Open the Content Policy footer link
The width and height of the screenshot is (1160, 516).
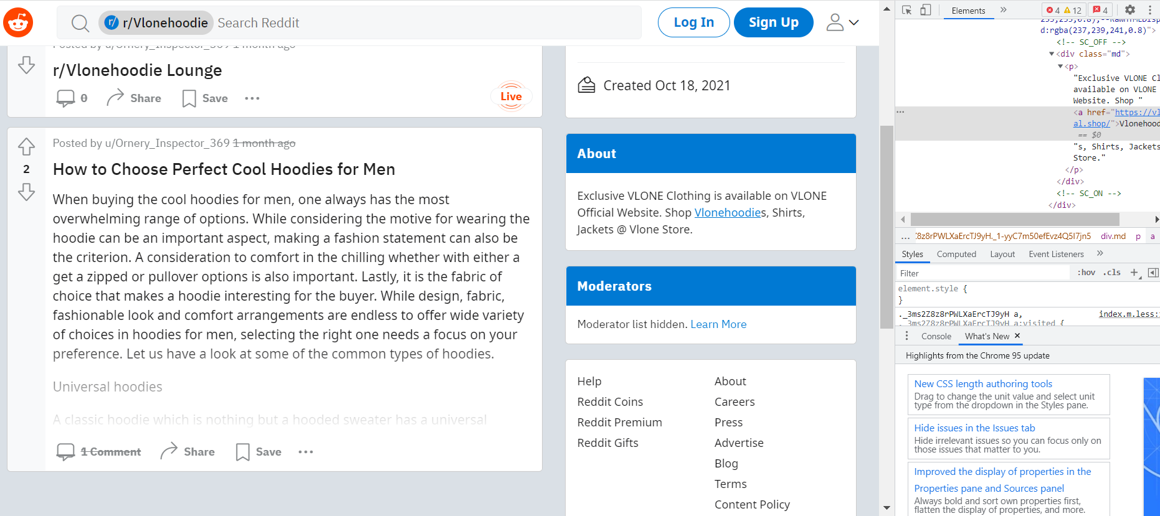tap(752, 504)
